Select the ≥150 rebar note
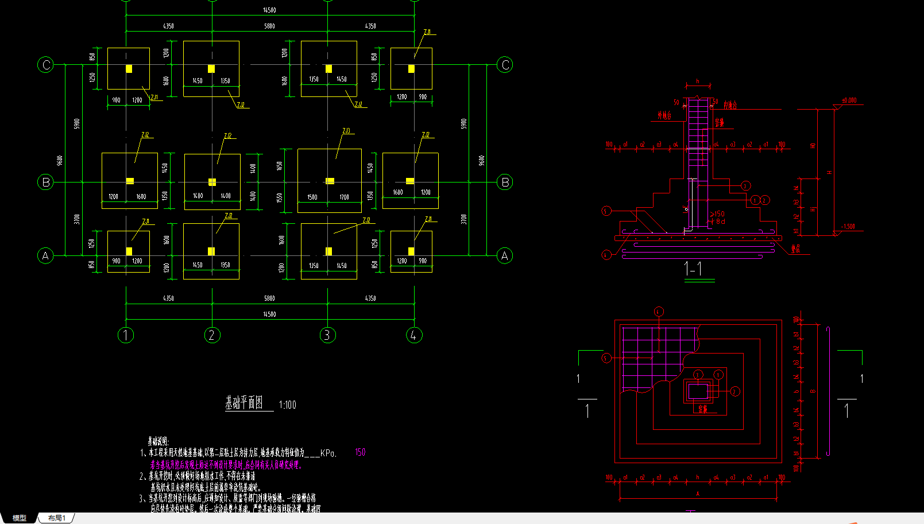 717,214
